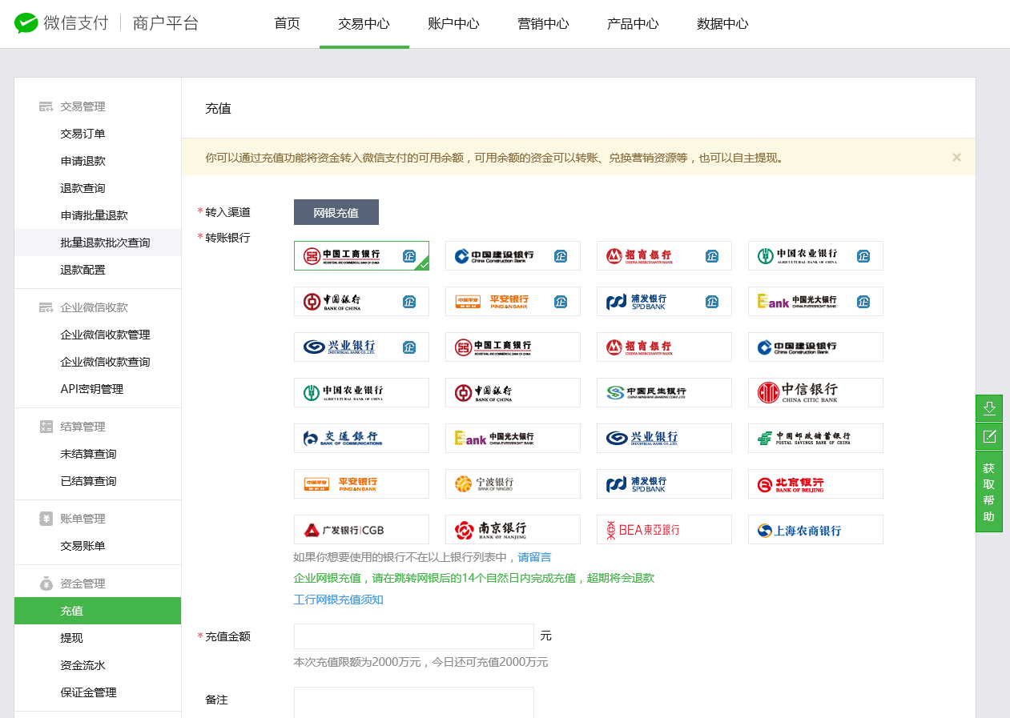Open the 获取帮助 help button
The width and height of the screenshot is (1010, 718).
(x=989, y=491)
